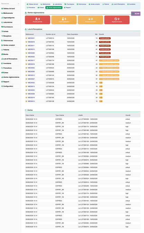The height and width of the screenshot is (233, 144).
Task: Open Lots & Péremptions tab in top navigation
Action: click(x=118, y=4)
